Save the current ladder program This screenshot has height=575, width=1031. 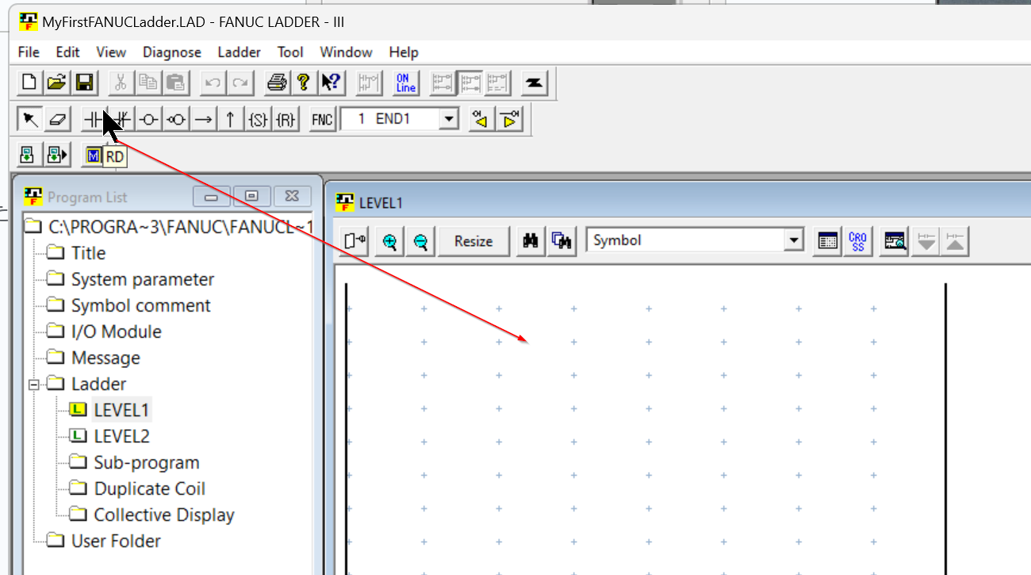[83, 82]
